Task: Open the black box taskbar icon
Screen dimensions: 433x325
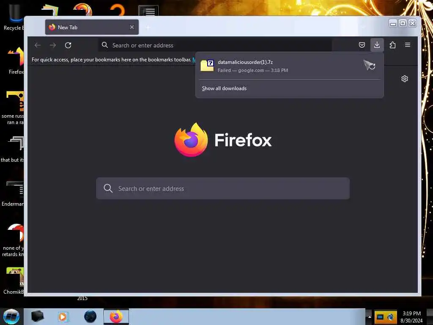Action: point(38,317)
